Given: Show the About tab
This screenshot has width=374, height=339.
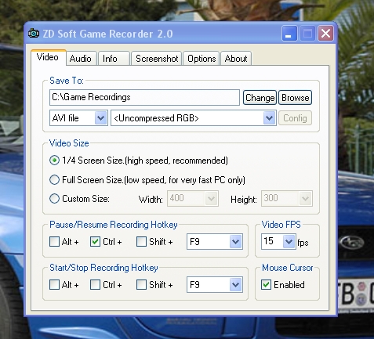Looking at the screenshot, I should [236, 59].
